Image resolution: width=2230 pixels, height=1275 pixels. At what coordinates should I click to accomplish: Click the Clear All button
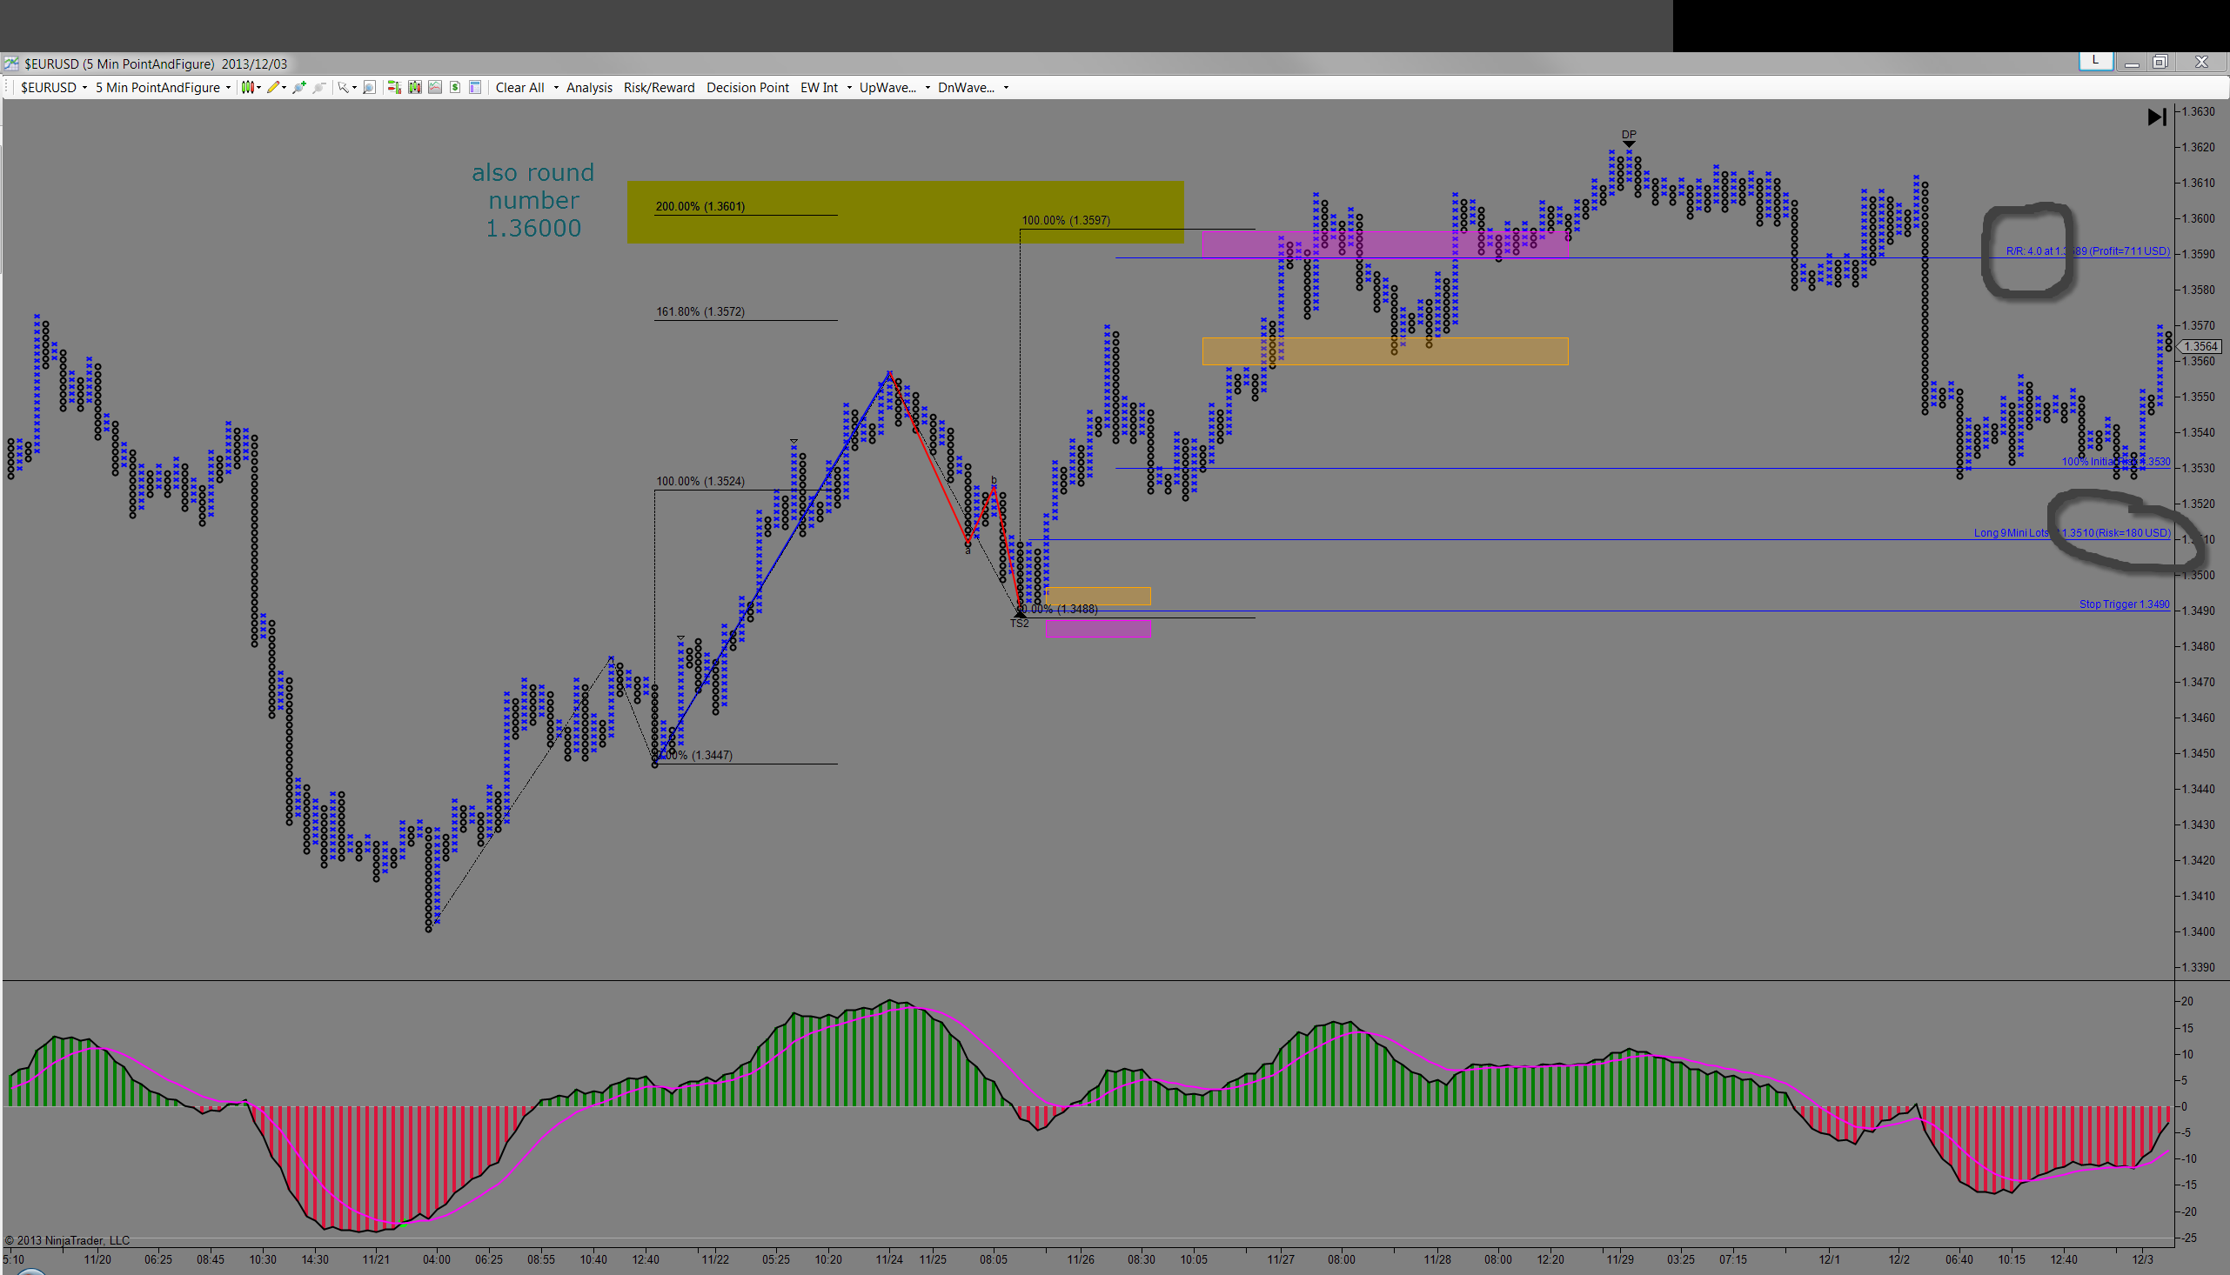[x=520, y=88]
